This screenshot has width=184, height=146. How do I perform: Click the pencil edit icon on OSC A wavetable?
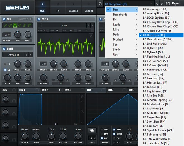91,36
